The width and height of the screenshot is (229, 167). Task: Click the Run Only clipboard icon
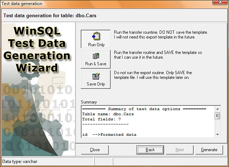pyautogui.click(x=96, y=36)
